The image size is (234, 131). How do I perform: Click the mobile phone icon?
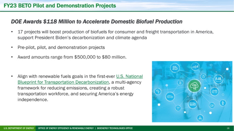[x=180, y=83]
